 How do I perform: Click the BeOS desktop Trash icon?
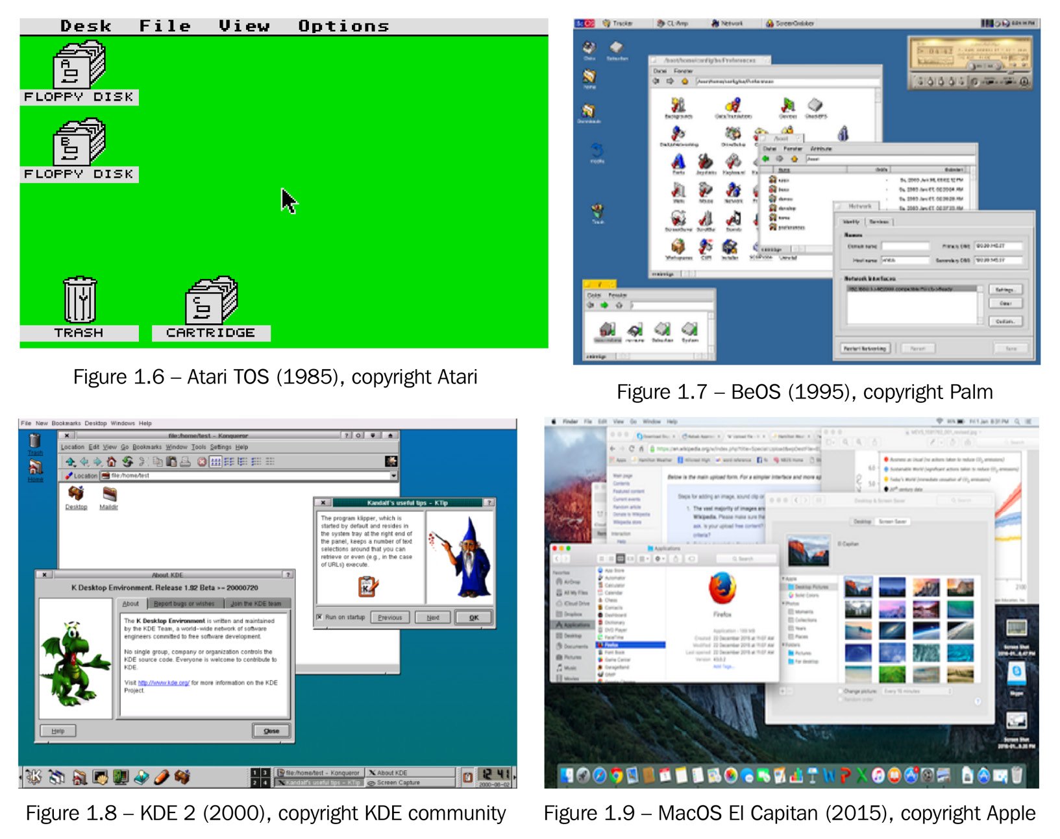click(x=597, y=213)
